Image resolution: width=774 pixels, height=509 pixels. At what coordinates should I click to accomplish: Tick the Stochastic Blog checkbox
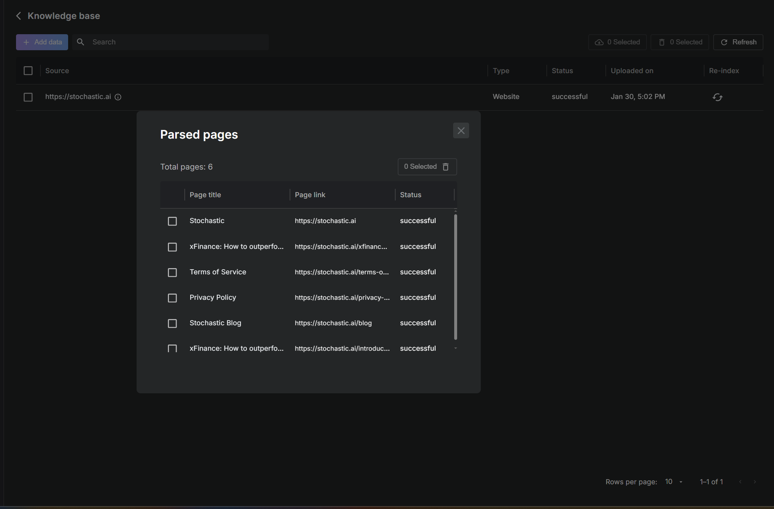pos(172,323)
